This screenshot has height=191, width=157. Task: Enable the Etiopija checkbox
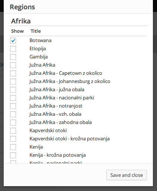(x=13, y=49)
